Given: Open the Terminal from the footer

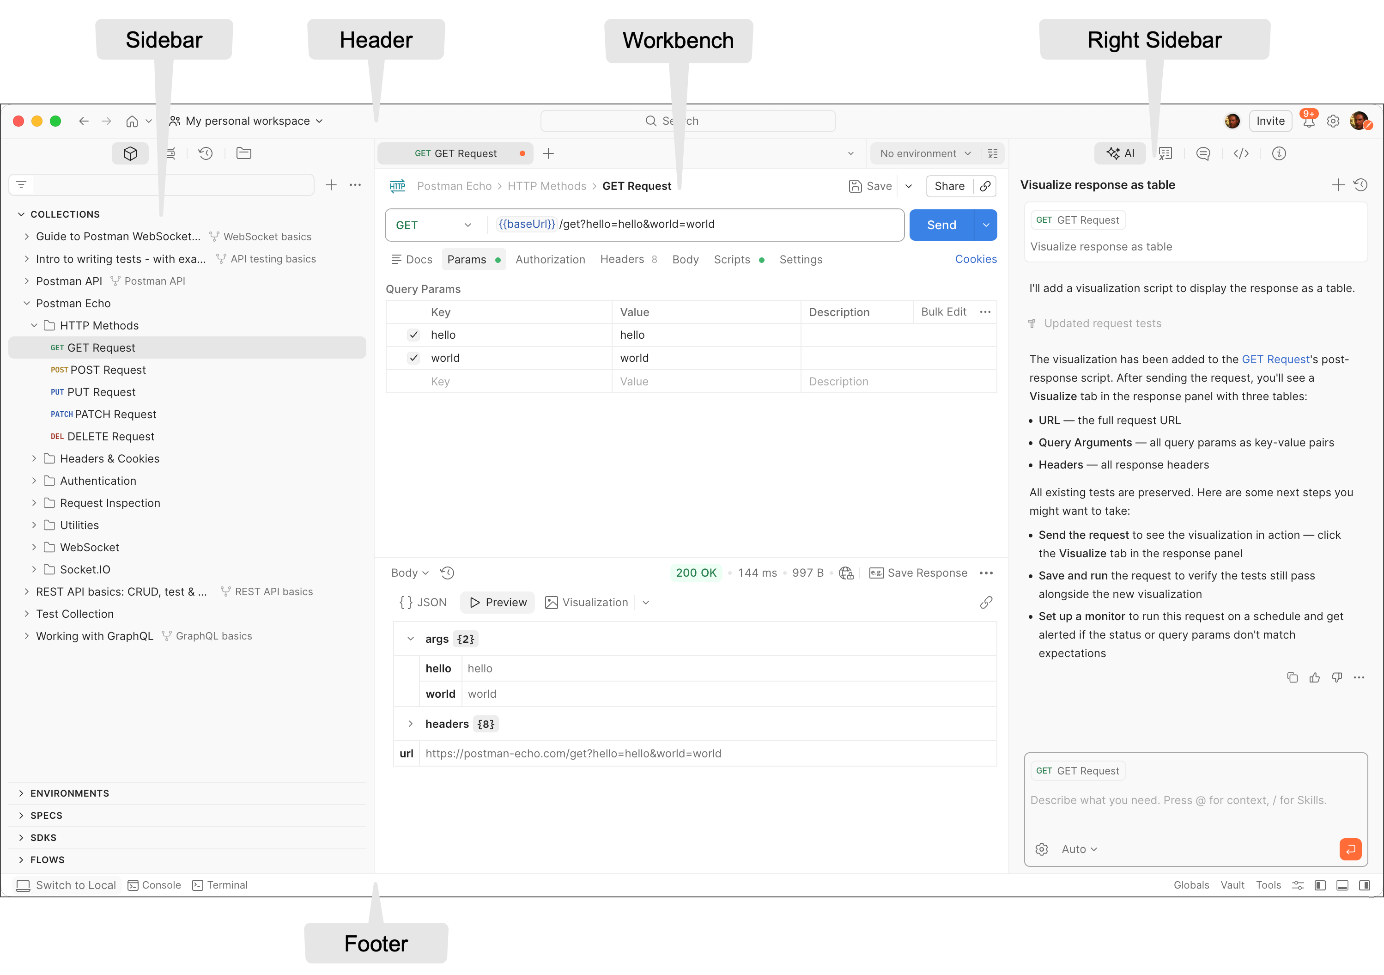Looking at the screenshot, I should coord(220,884).
